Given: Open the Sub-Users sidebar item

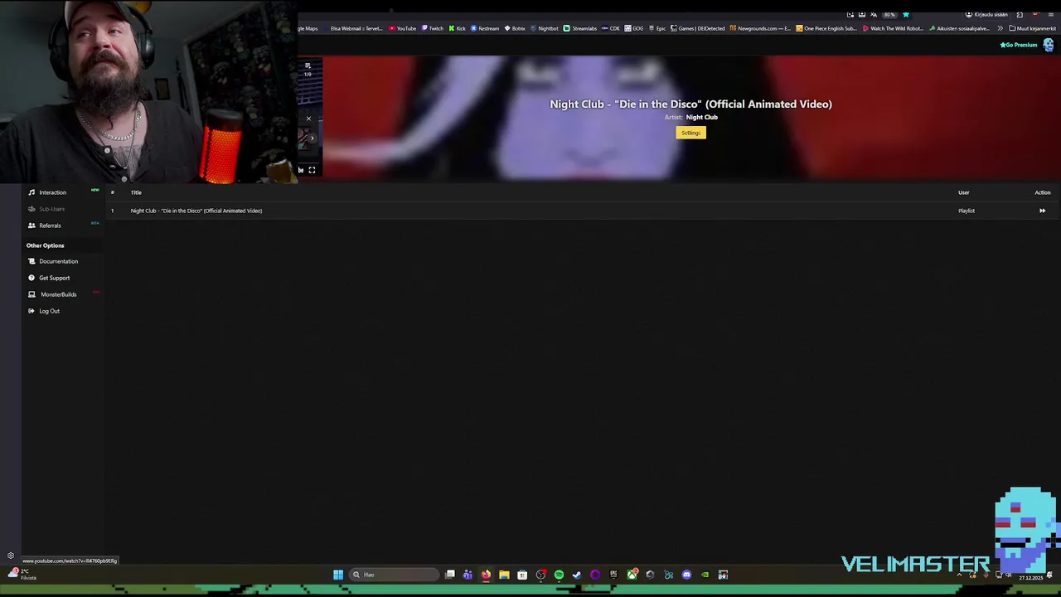Looking at the screenshot, I should 51,209.
